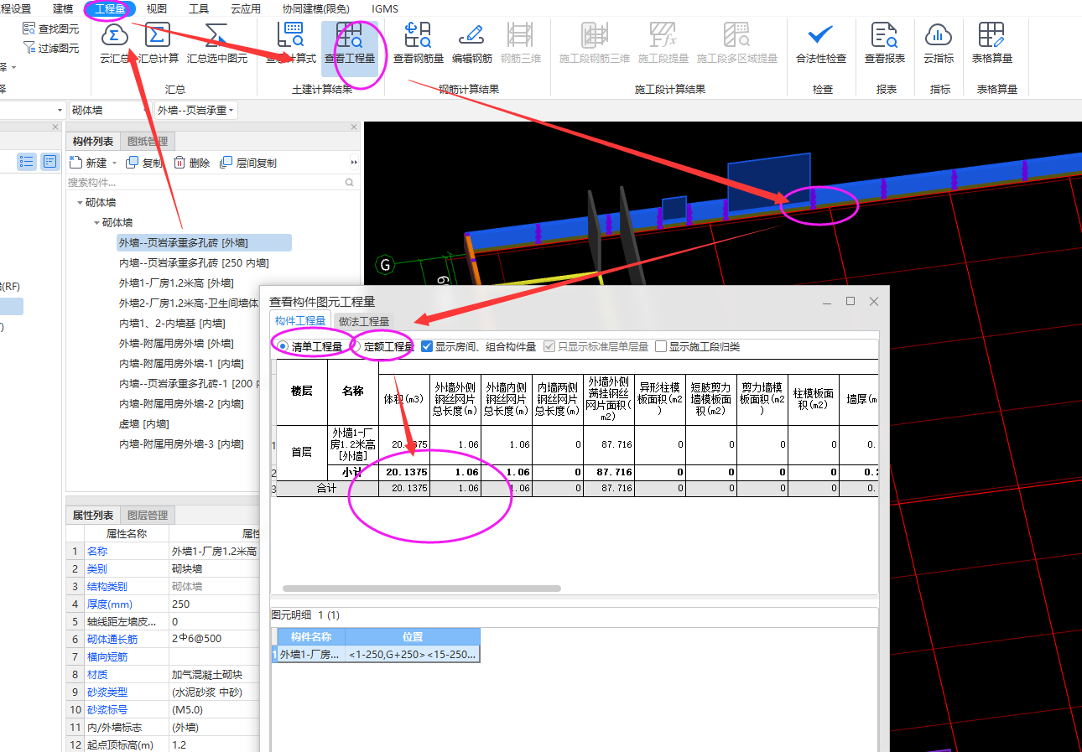Open the 建模 ribbon tab
The image size is (1082, 752).
62,8
